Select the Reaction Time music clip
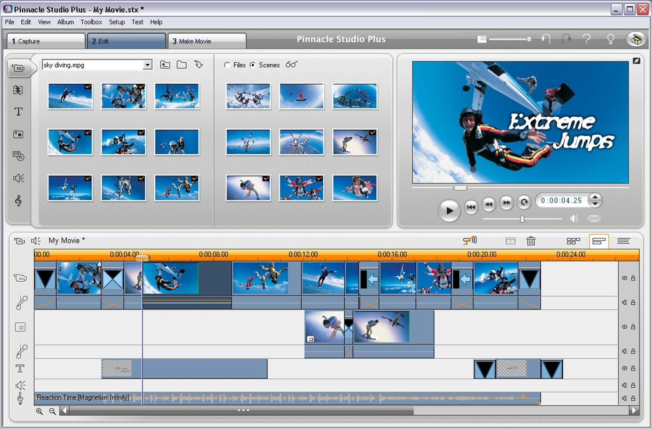 click(287, 398)
